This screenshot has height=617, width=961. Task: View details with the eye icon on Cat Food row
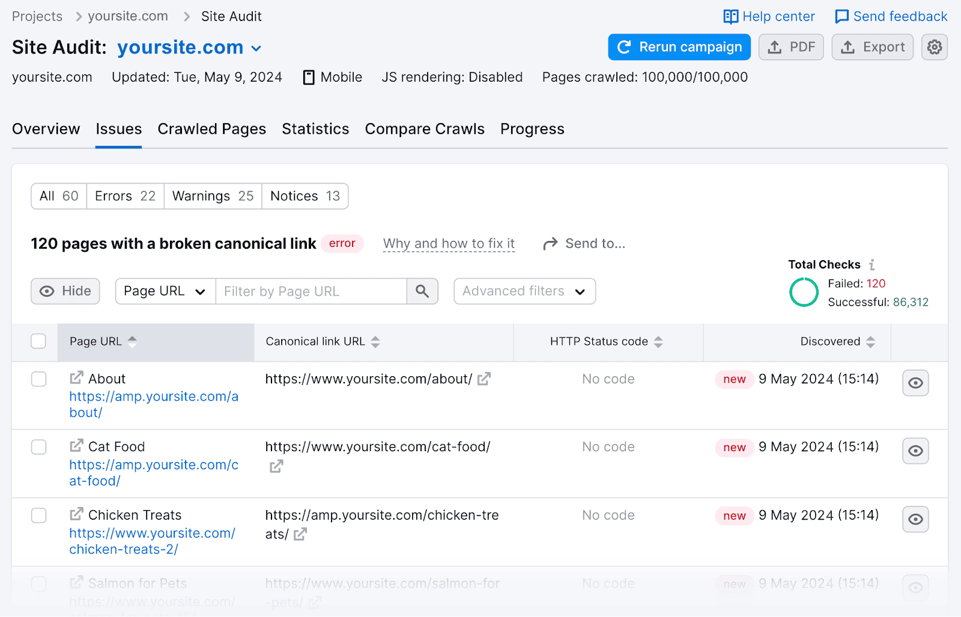tap(915, 451)
